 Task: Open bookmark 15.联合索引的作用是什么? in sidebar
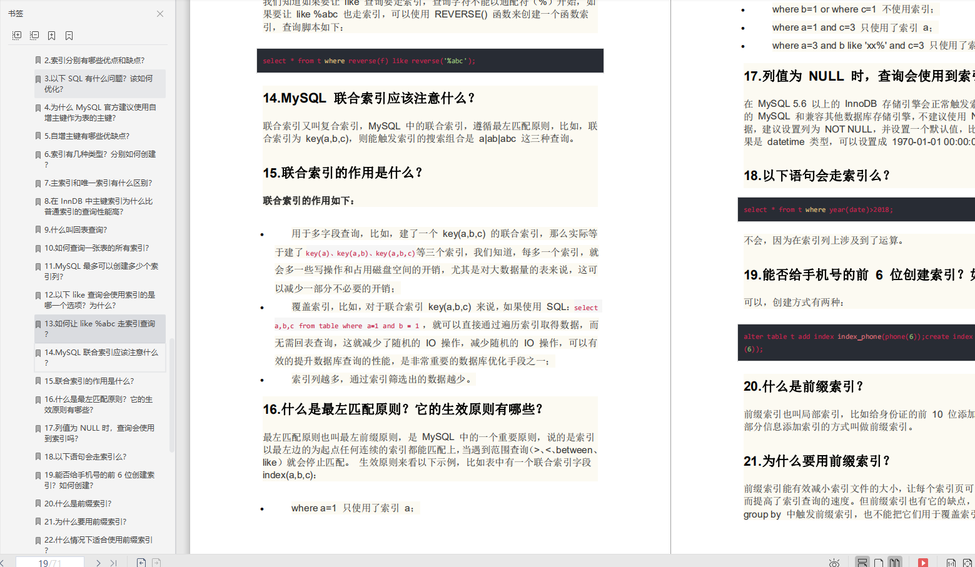[89, 381]
